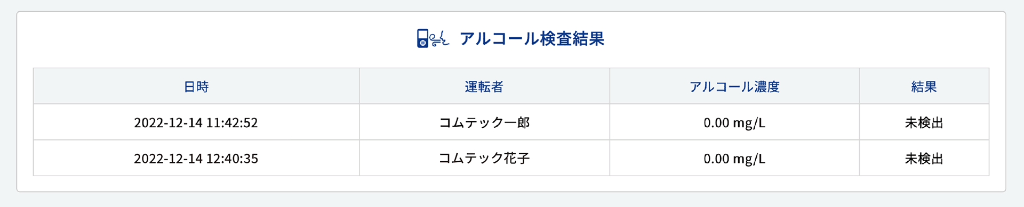Click the time 12:40:35 in second row
This screenshot has height=207, width=1024.
[232, 158]
